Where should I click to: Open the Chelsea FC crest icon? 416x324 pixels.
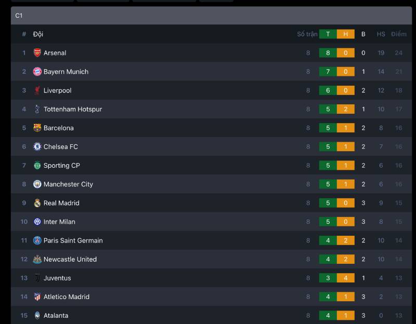pos(37,146)
